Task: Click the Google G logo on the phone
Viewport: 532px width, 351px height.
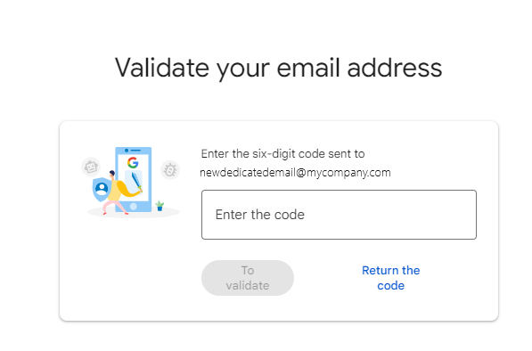Action: point(133,163)
